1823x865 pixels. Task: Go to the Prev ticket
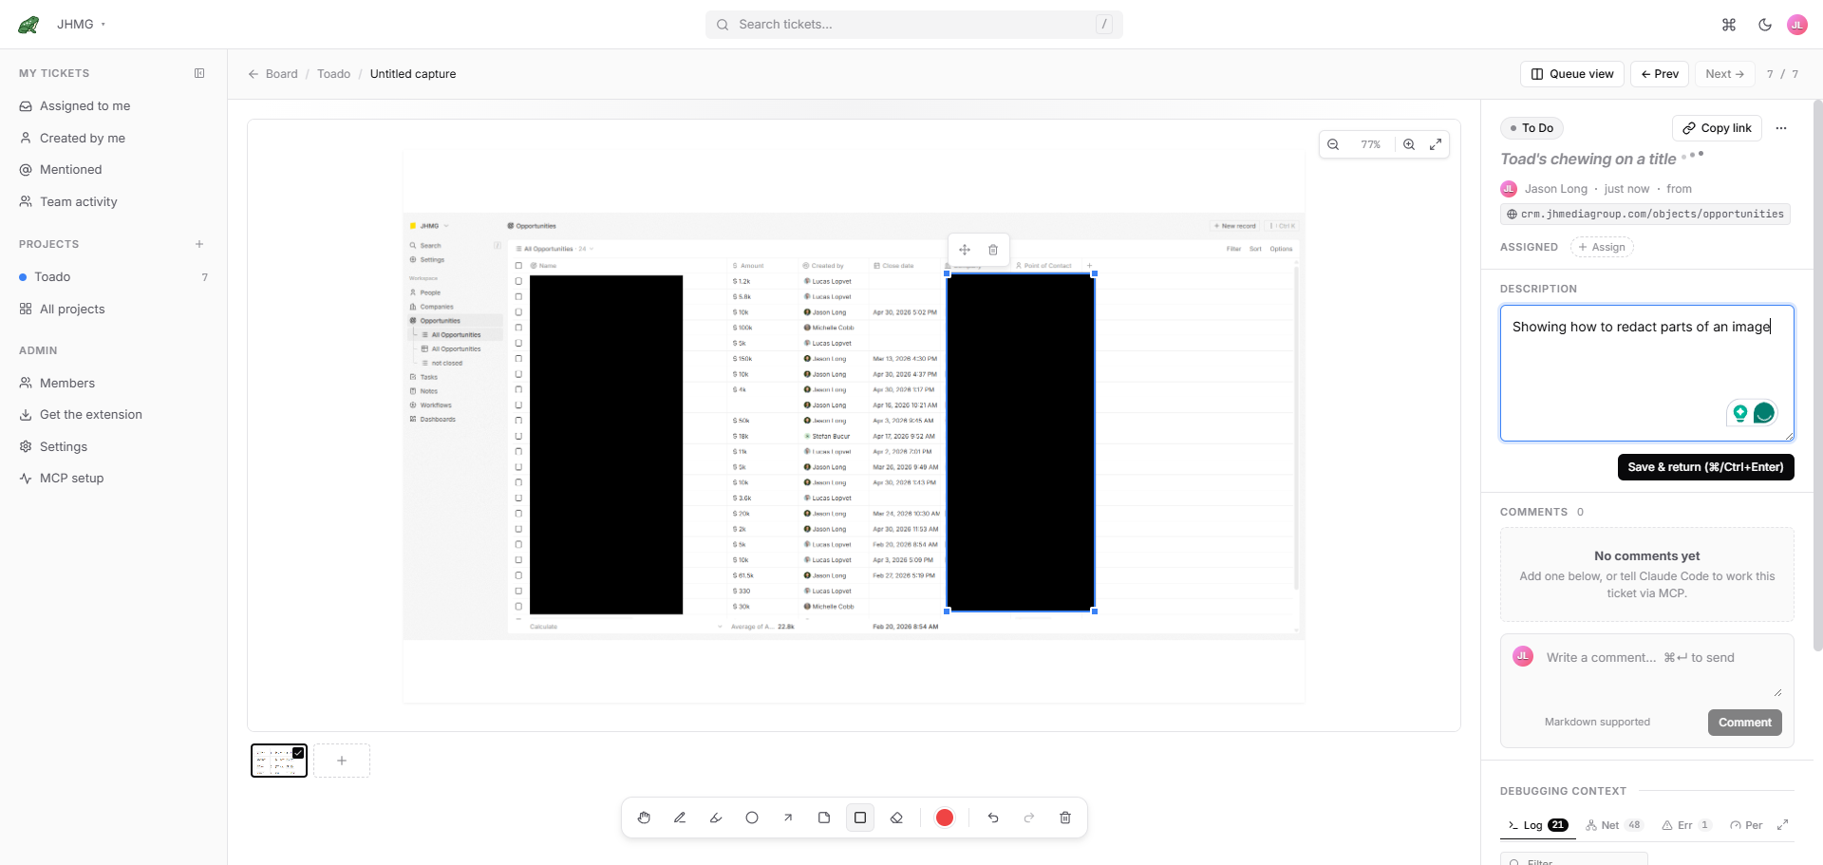(x=1660, y=74)
